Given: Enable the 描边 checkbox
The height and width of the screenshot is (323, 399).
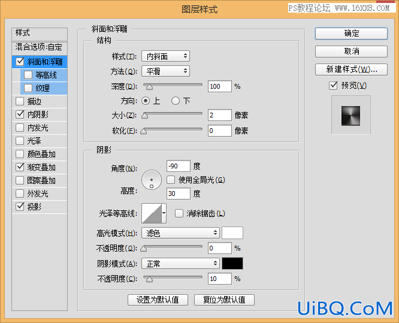Looking at the screenshot, I should click(x=20, y=101).
